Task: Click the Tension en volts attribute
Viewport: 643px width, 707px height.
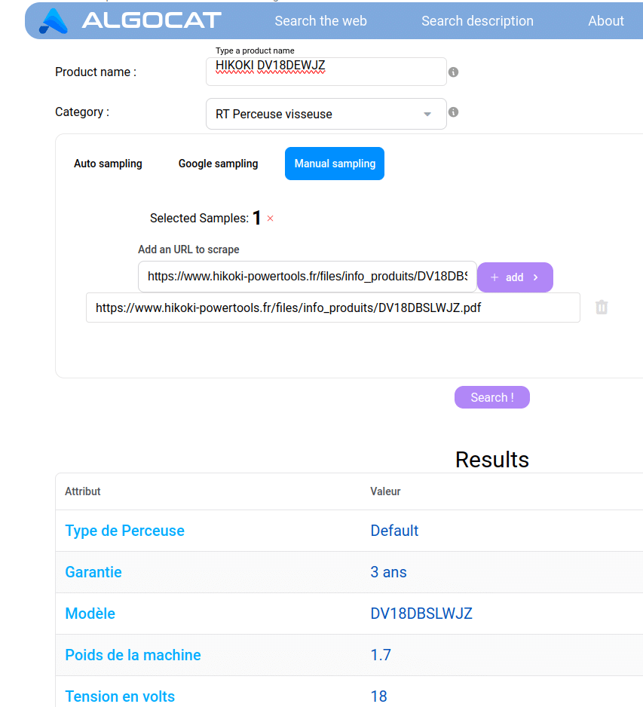Action: click(x=120, y=696)
